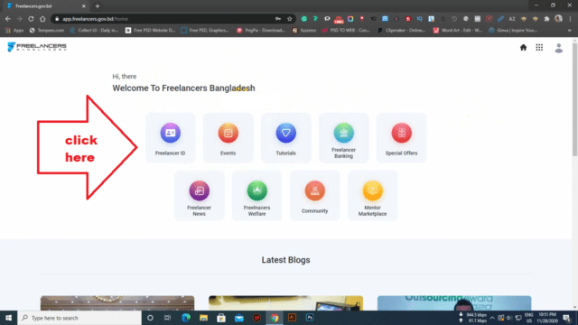Open the Mentor Marketplace card
578x325 pixels.
372,196
